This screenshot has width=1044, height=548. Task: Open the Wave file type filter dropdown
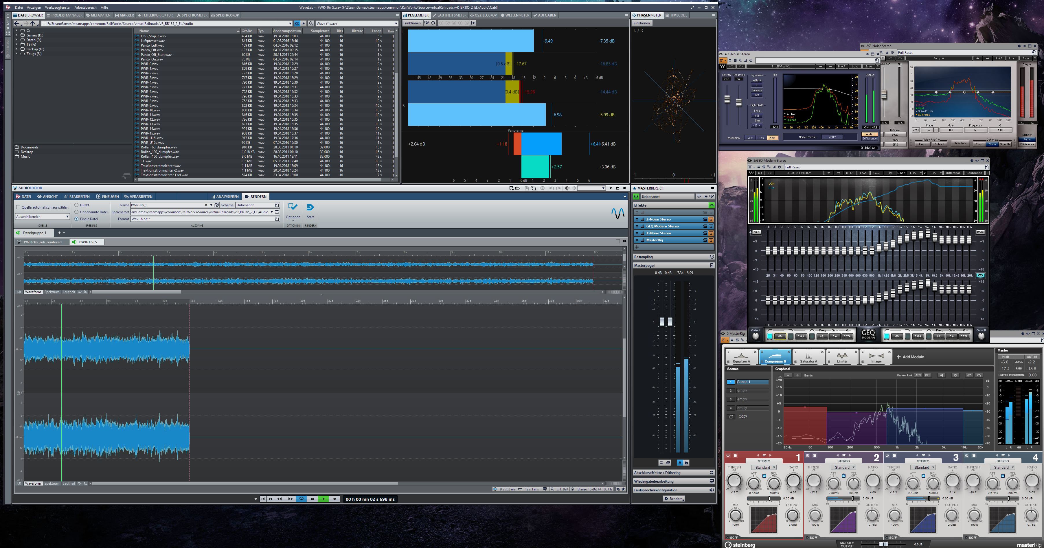point(396,23)
